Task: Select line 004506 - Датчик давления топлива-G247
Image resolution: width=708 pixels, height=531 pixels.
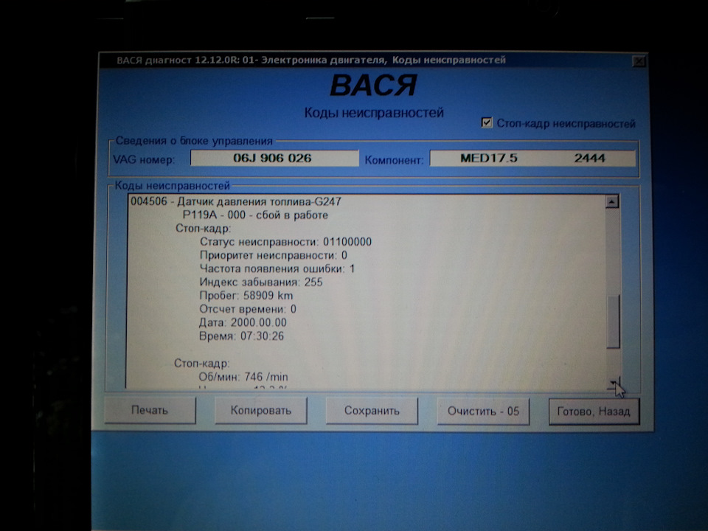Action: tap(236, 201)
